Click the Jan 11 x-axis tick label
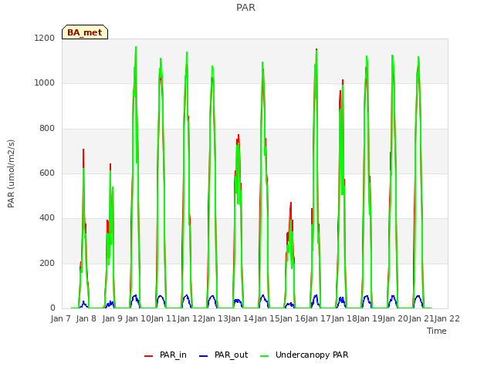This screenshot has width=494, height=370. tap(164, 318)
